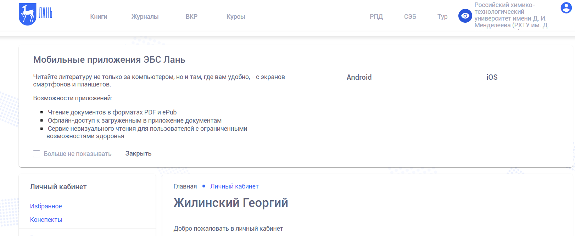Navigate to РПД in the header
The height and width of the screenshot is (236, 575).
(x=376, y=17)
